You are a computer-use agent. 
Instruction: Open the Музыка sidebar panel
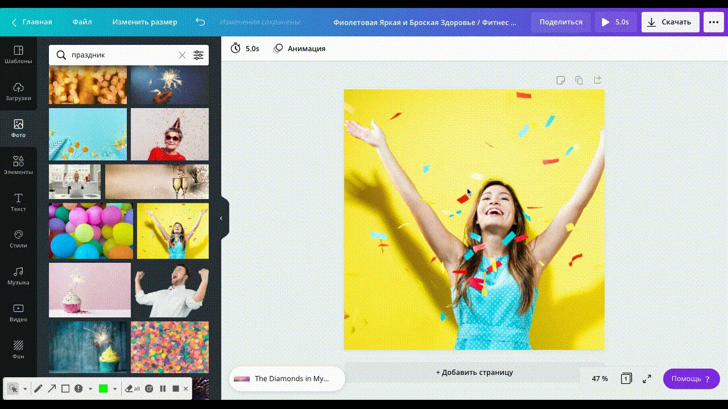(x=18, y=276)
